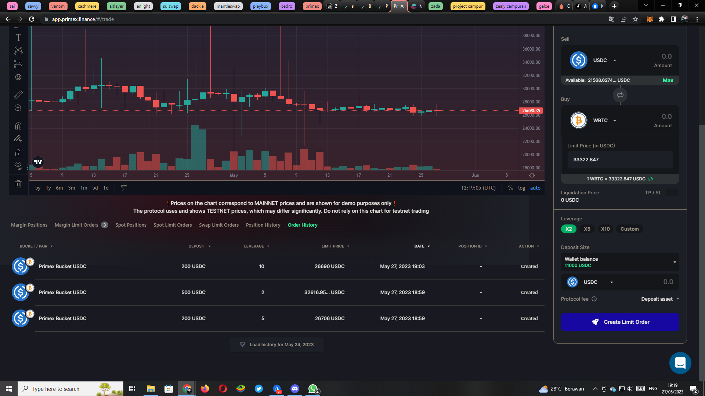705x396 pixels.
Task: Click the MetaMask fox extension icon
Action: 650,19
